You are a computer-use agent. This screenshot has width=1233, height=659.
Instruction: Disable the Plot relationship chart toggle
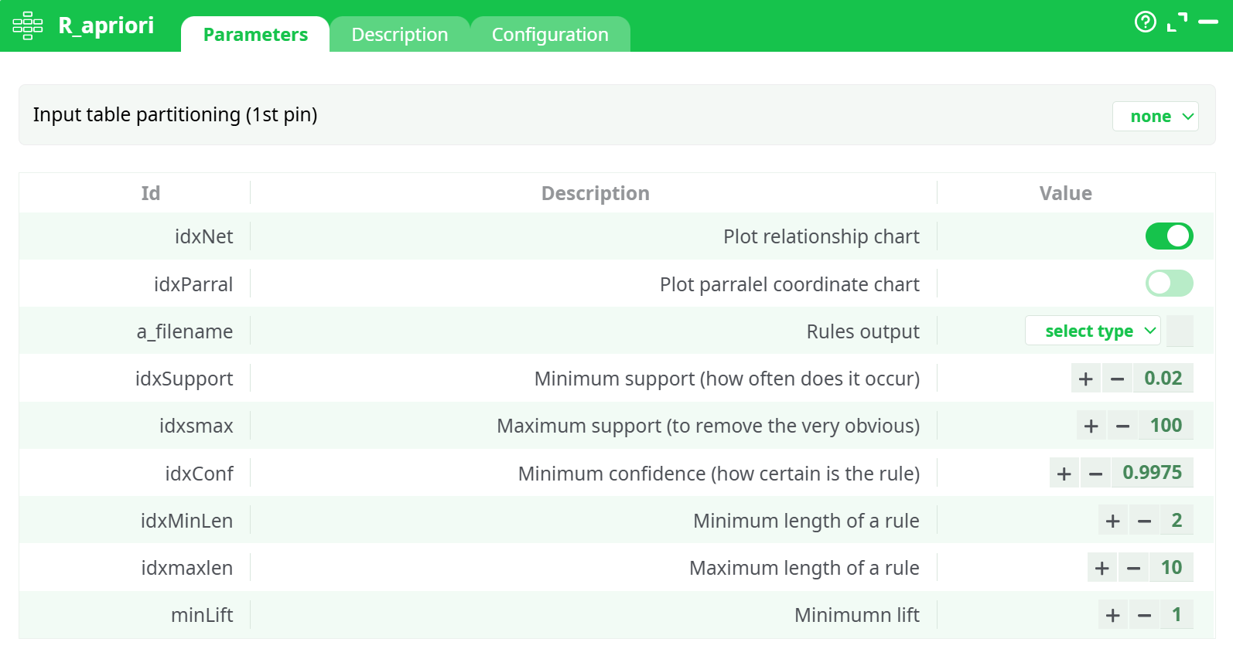[1169, 236]
